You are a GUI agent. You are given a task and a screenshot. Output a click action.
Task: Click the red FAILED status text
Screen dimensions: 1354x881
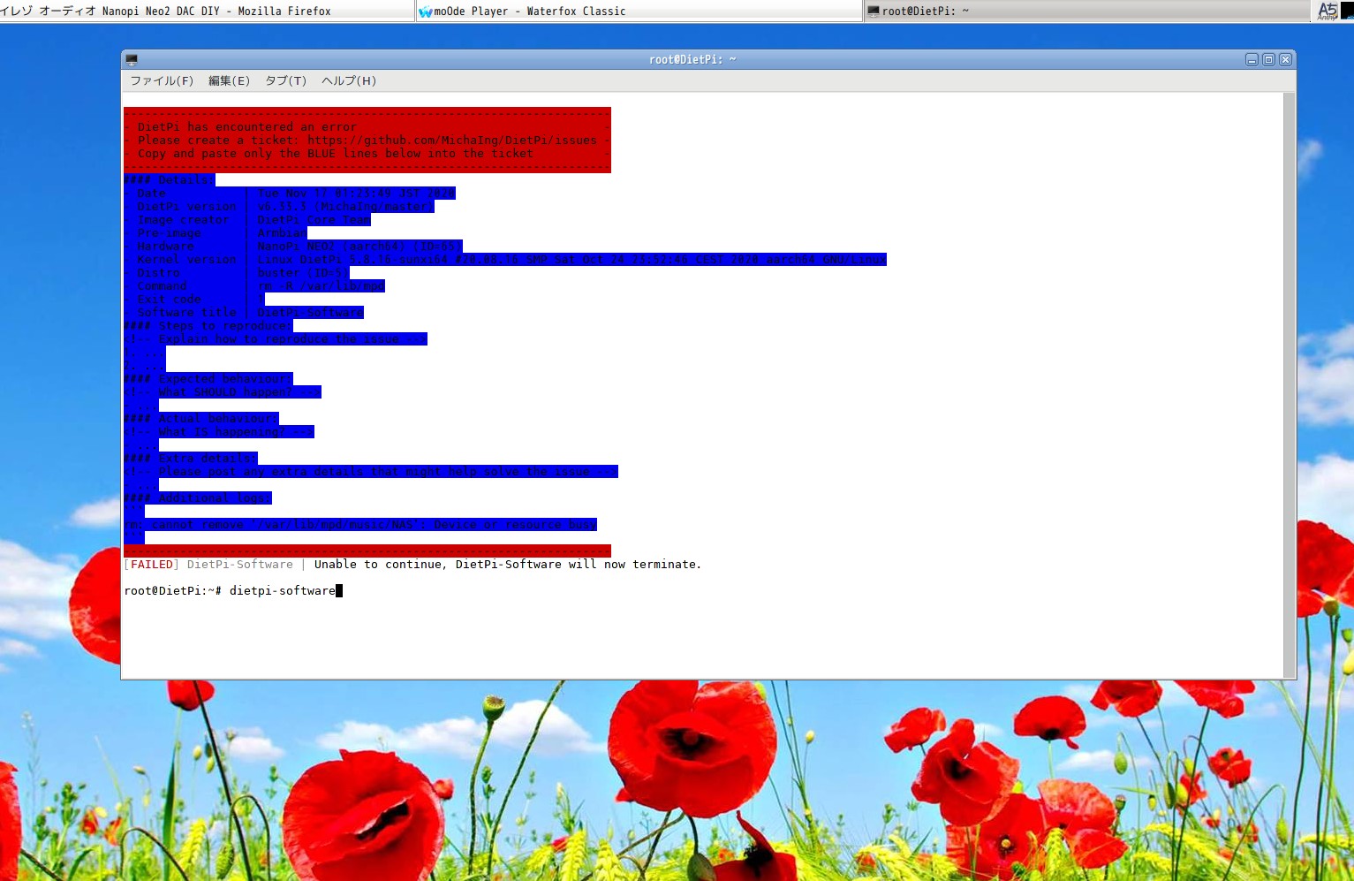click(152, 565)
